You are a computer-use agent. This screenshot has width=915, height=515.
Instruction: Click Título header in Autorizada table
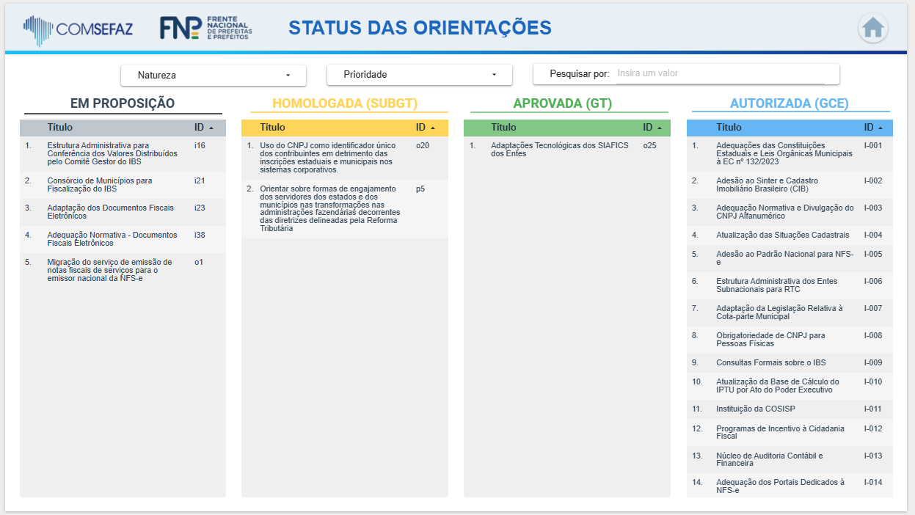[729, 128]
